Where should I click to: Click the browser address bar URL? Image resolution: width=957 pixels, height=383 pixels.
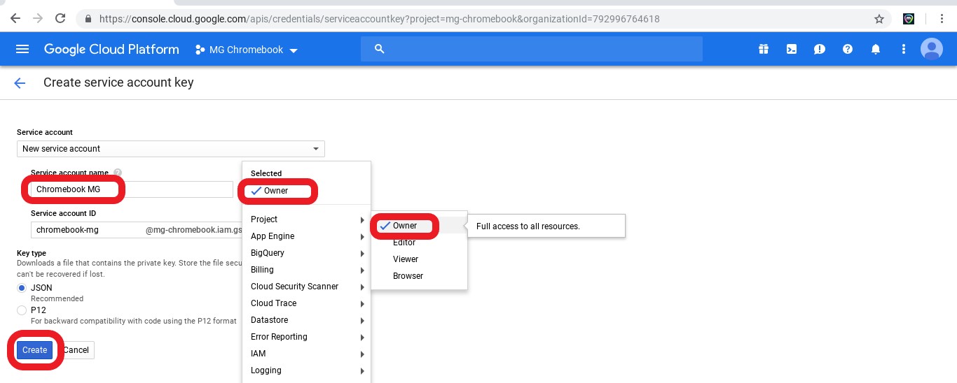point(379,19)
